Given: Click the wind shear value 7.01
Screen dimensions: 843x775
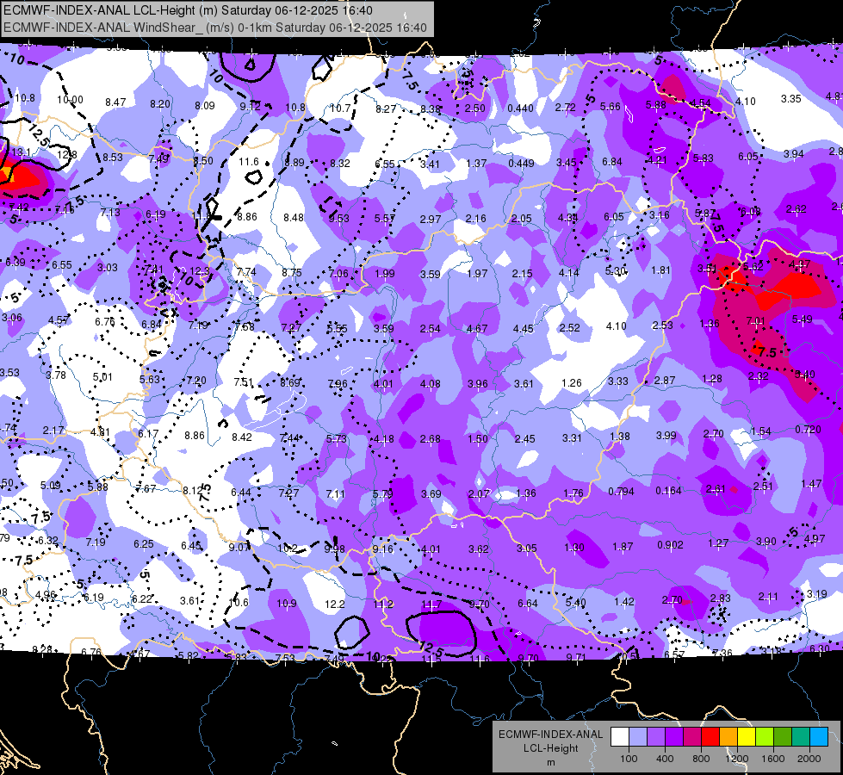Looking at the screenshot, I should point(755,321).
